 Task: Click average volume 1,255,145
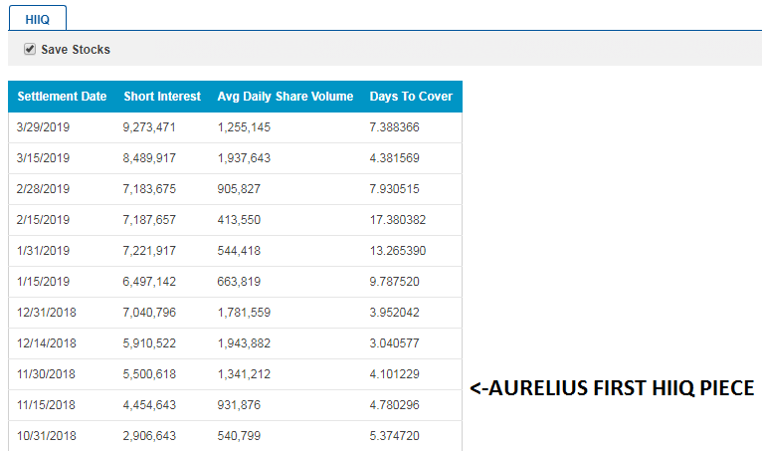[244, 127]
